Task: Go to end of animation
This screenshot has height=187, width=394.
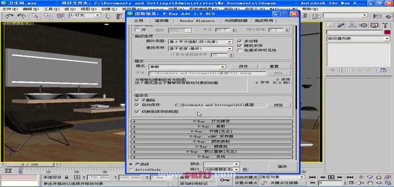Action: point(351,177)
